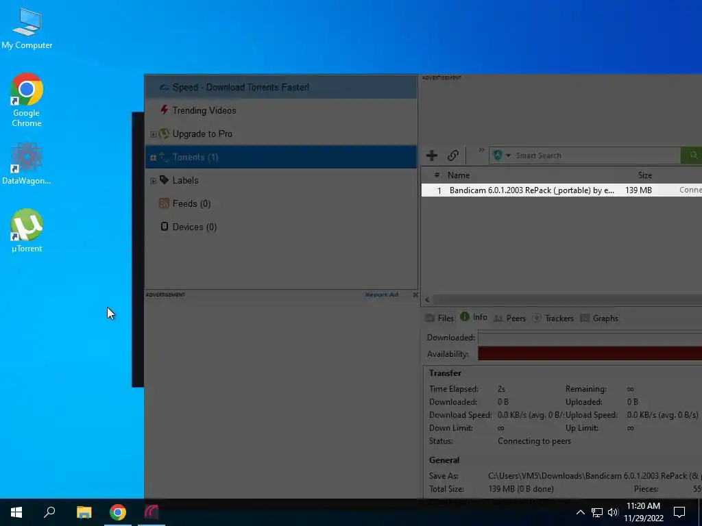The image size is (702, 526).
Task: Switch to the Info tab
Action: point(474,317)
